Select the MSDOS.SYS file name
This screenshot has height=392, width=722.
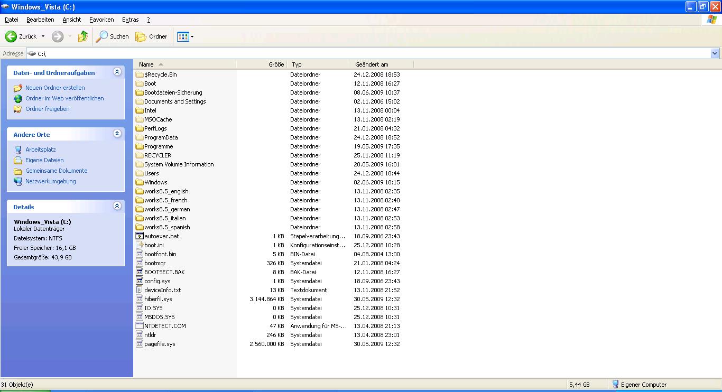[160, 317]
